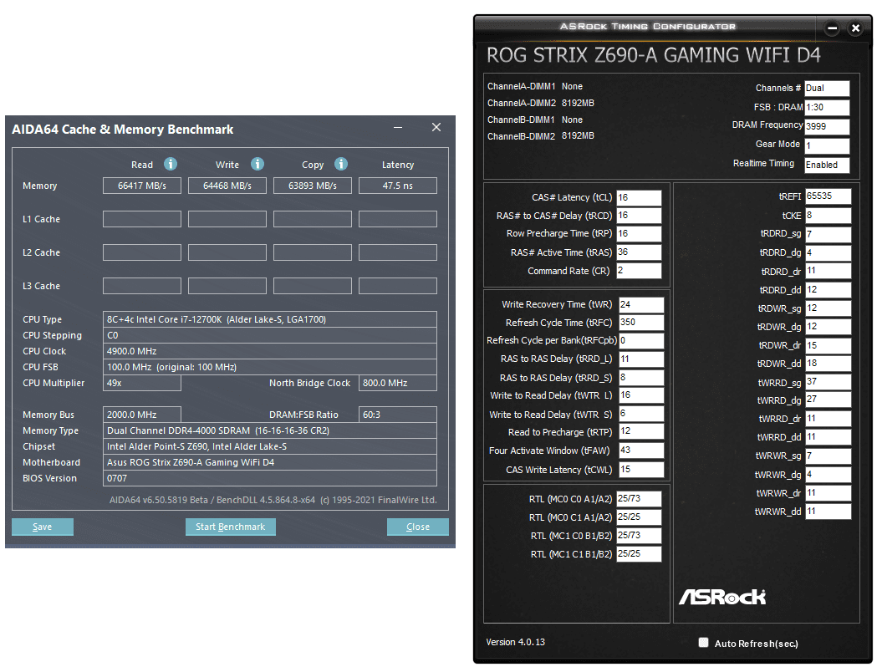The height and width of the screenshot is (667, 877).
Task: Click the RAS to RAS Delay (tRRD_L) field
Action: tap(641, 359)
